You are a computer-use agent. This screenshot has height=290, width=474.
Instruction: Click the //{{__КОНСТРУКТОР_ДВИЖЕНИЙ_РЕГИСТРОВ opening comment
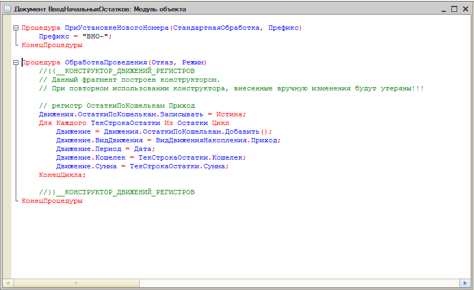[x=117, y=71]
